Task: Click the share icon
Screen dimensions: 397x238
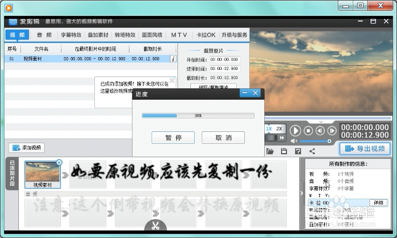Action: [x=312, y=151]
